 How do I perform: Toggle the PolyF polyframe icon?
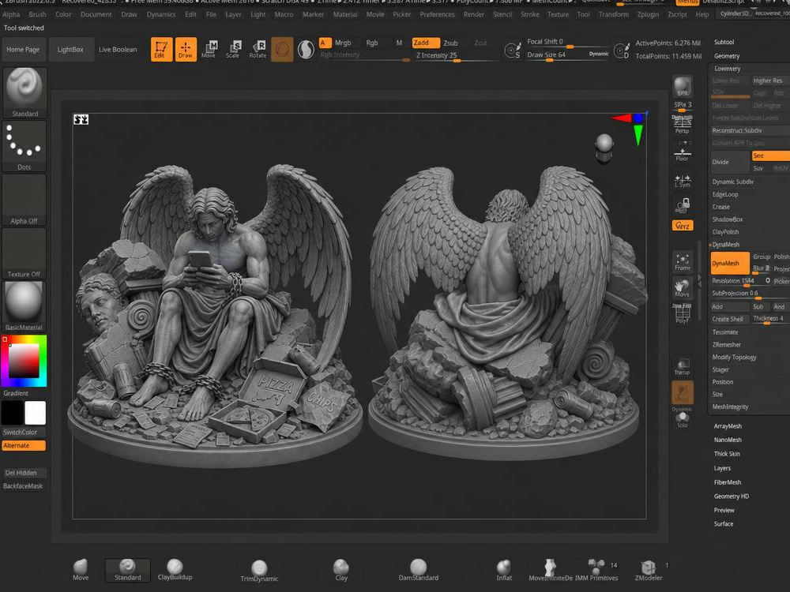click(x=682, y=314)
